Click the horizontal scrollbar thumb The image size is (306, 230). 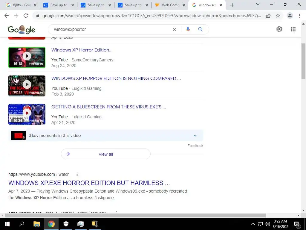136,215
